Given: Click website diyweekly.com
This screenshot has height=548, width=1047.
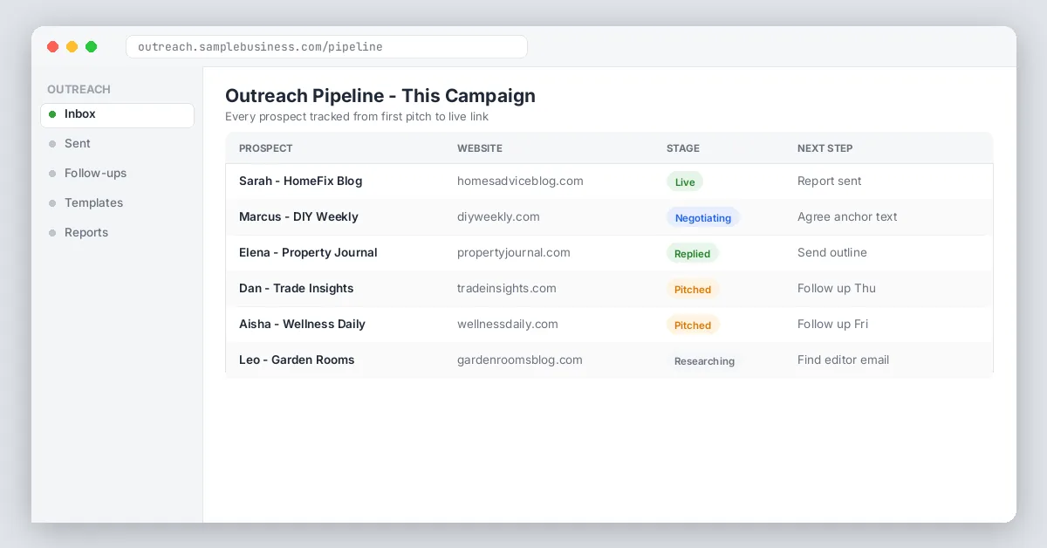Looking at the screenshot, I should point(498,217).
